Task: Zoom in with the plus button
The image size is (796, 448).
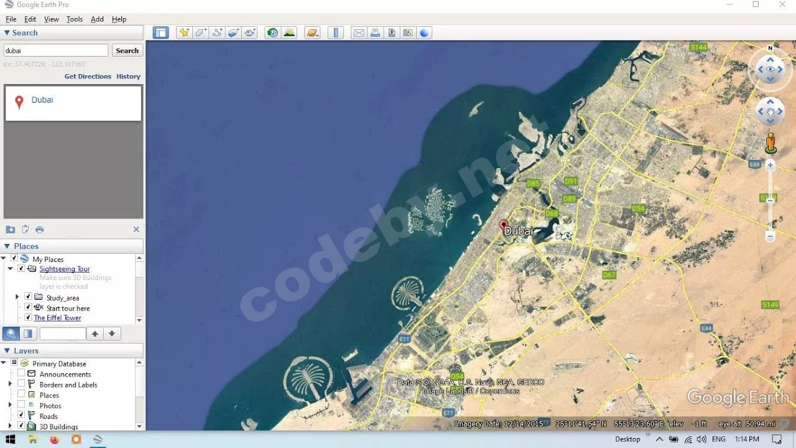Action: (x=771, y=165)
